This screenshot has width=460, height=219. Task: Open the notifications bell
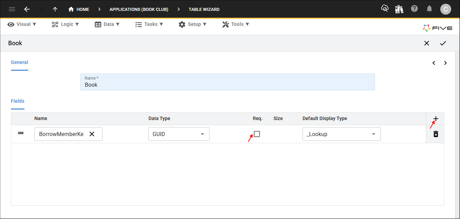tap(430, 9)
